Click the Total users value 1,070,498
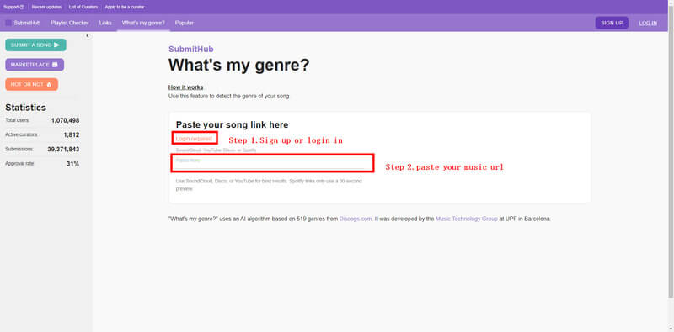This screenshot has width=674, height=332. pos(66,120)
